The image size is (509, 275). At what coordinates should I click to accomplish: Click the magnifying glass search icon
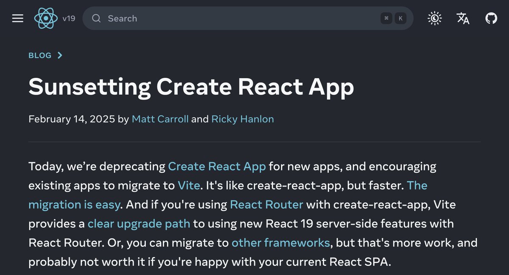(96, 18)
